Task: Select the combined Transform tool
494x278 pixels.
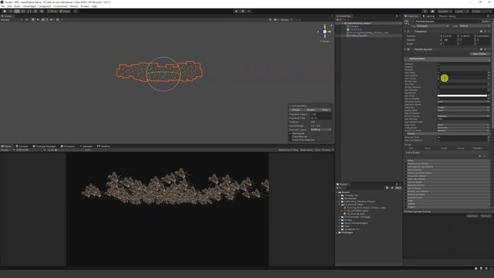Action: (x=36, y=12)
